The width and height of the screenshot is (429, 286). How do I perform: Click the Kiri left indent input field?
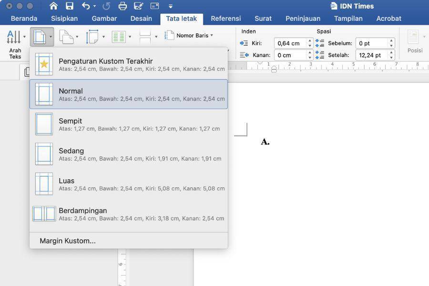pyautogui.click(x=290, y=43)
